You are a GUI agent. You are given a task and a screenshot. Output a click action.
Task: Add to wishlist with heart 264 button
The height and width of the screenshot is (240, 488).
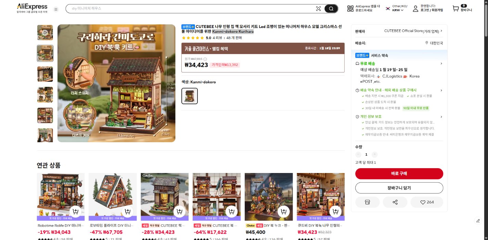(427, 202)
